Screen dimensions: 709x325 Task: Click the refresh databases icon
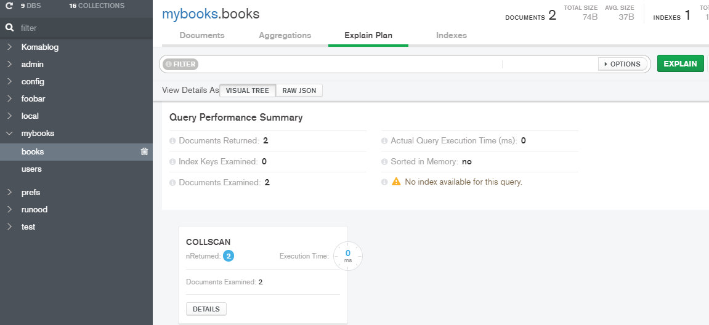coord(9,6)
